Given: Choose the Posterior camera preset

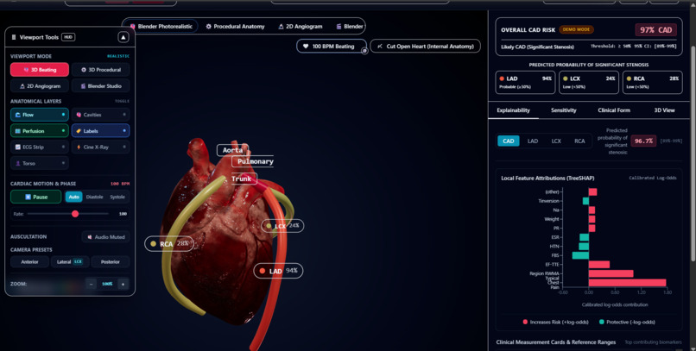Looking at the screenshot, I should tap(110, 262).
